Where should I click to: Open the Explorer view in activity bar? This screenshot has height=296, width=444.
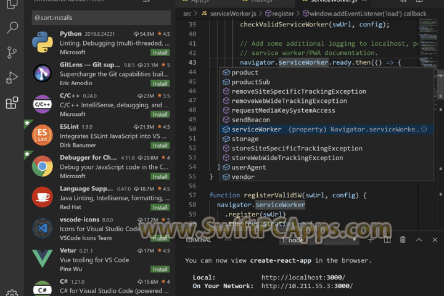pos(12,4)
